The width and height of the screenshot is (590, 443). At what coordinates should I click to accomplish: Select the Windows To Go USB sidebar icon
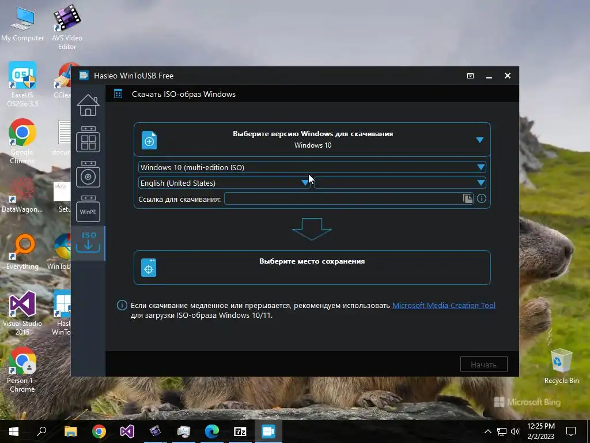click(88, 140)
